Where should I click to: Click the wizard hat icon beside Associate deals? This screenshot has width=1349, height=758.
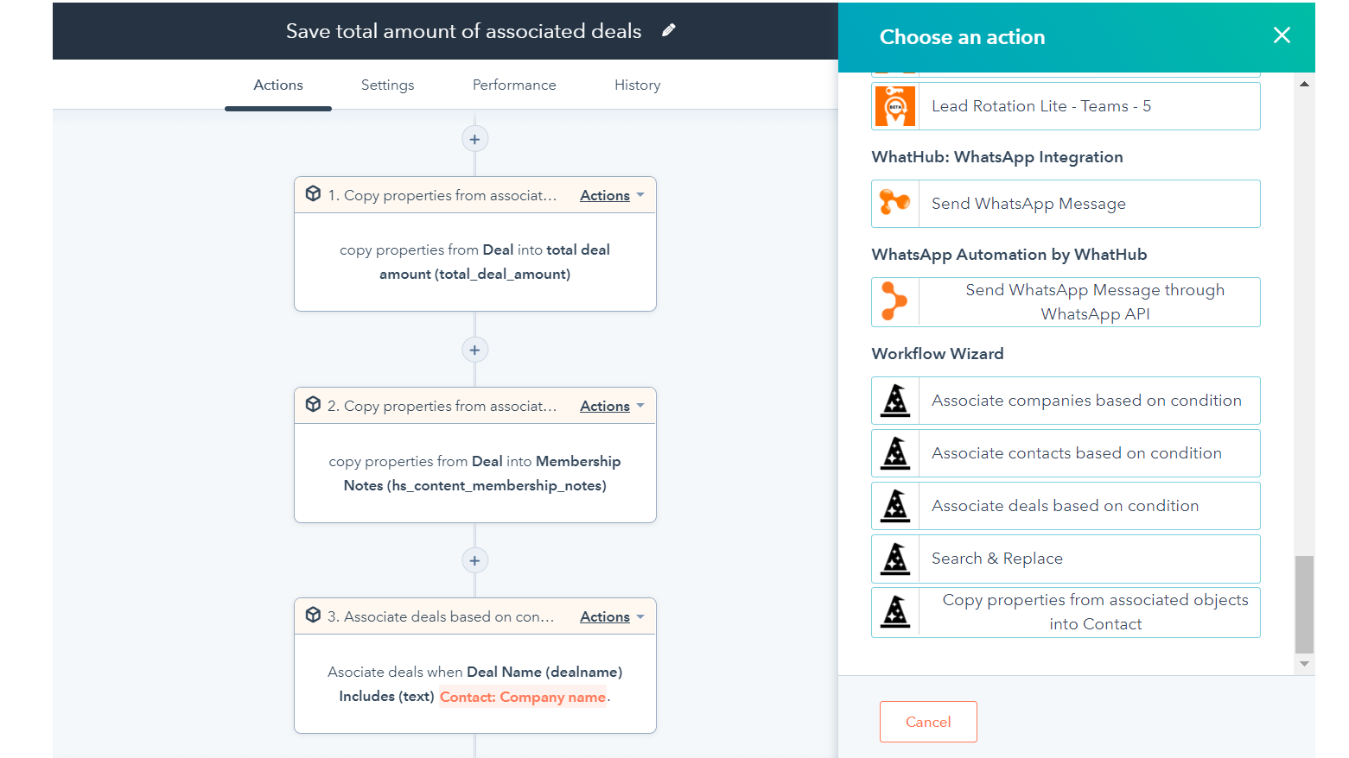(895, 505)
